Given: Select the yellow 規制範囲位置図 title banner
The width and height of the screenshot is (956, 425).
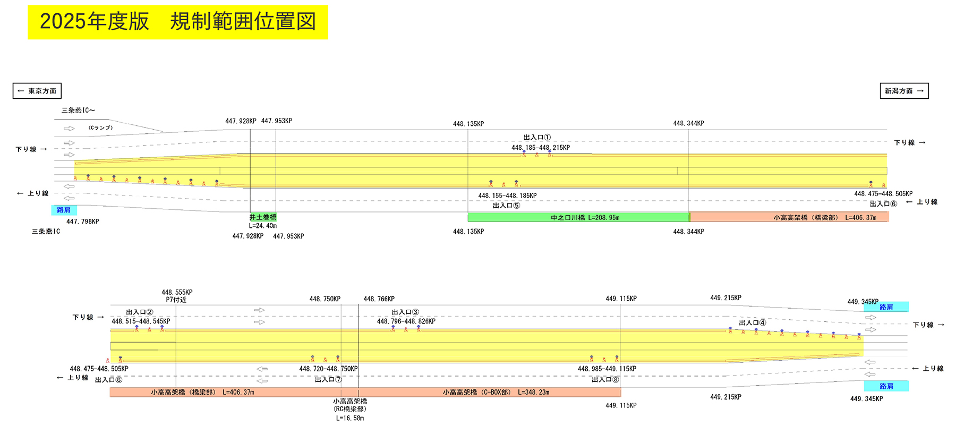Looking at the screenshot, I should 178,22.
